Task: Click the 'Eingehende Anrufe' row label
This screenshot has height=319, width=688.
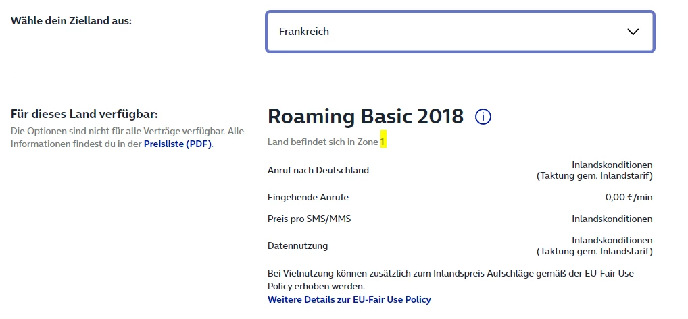Action: [308, 197]
